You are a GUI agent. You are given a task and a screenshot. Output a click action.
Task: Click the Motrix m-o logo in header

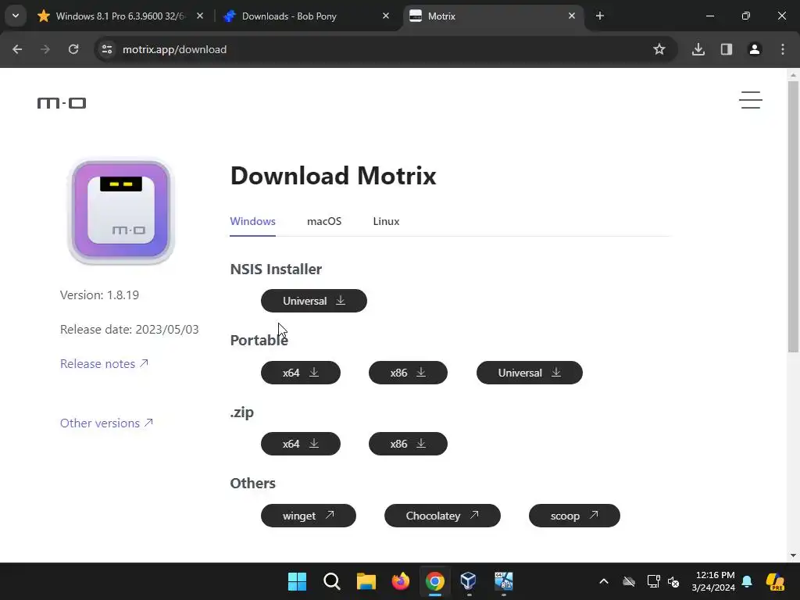[62, 103]
